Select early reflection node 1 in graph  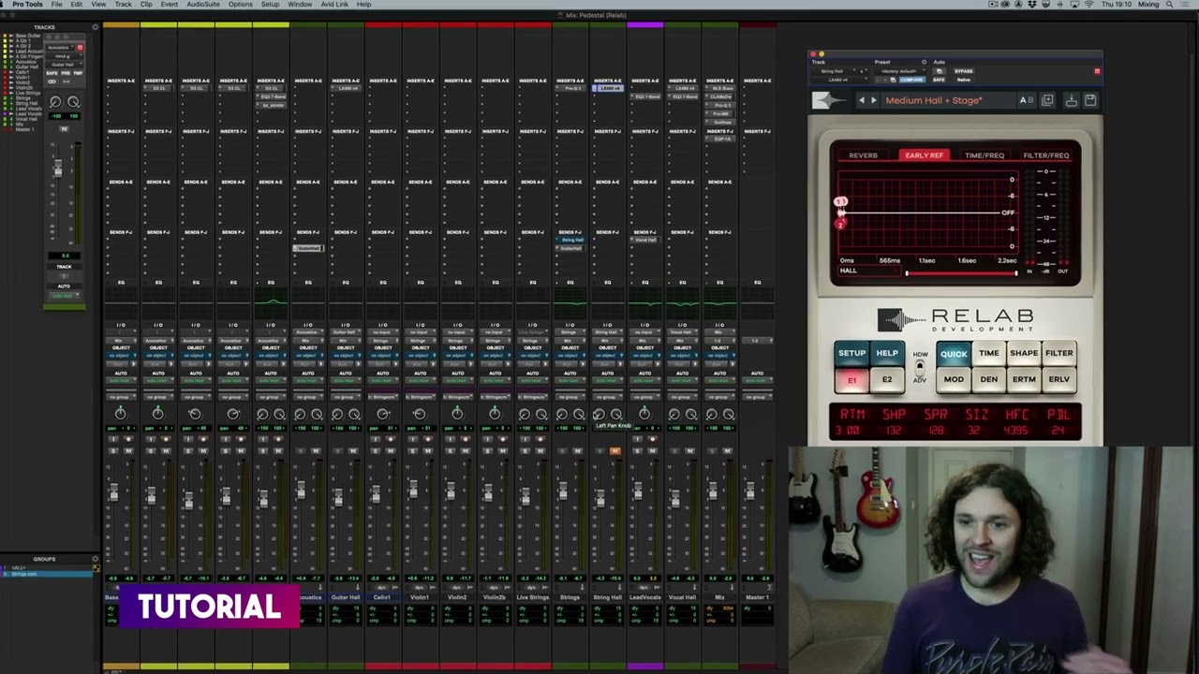[841, 202]
